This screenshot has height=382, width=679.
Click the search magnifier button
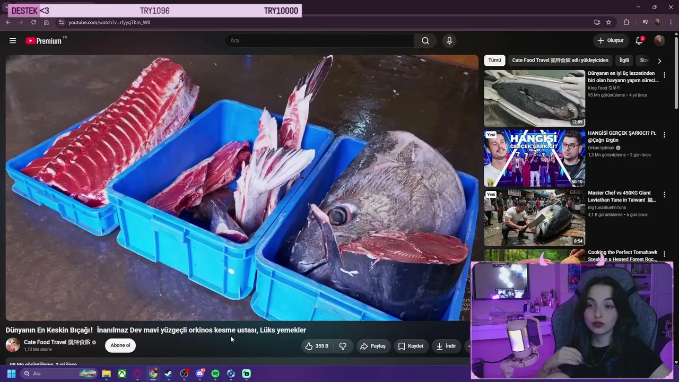425,41
